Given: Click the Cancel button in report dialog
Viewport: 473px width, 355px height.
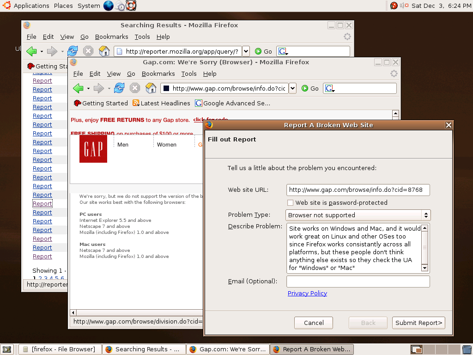Looking at the screenshot, I should pos(314,323).
